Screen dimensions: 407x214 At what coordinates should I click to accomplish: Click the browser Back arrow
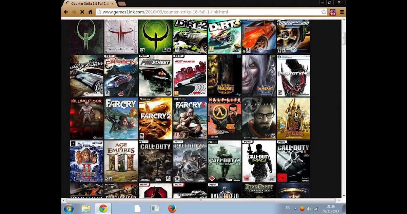pos(66,12)
